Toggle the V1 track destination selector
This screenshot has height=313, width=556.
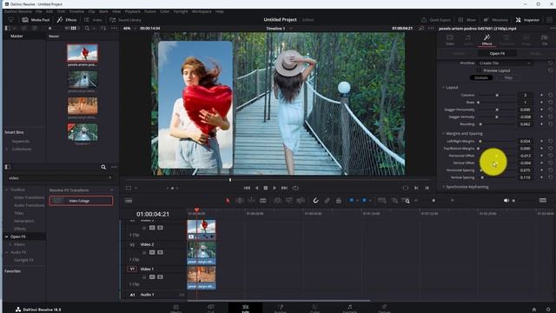tap(132, 269)
